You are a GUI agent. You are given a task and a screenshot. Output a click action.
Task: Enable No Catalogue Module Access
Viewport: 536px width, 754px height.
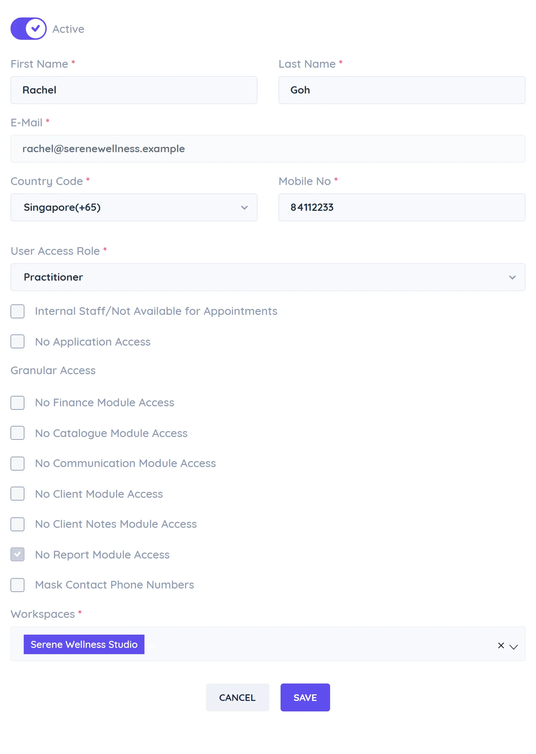(17, 433)
